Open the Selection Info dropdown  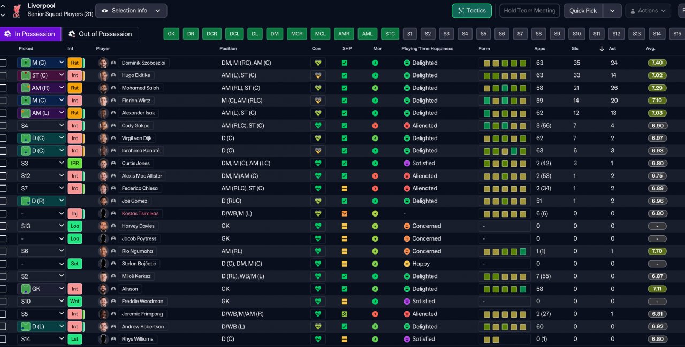131,11
